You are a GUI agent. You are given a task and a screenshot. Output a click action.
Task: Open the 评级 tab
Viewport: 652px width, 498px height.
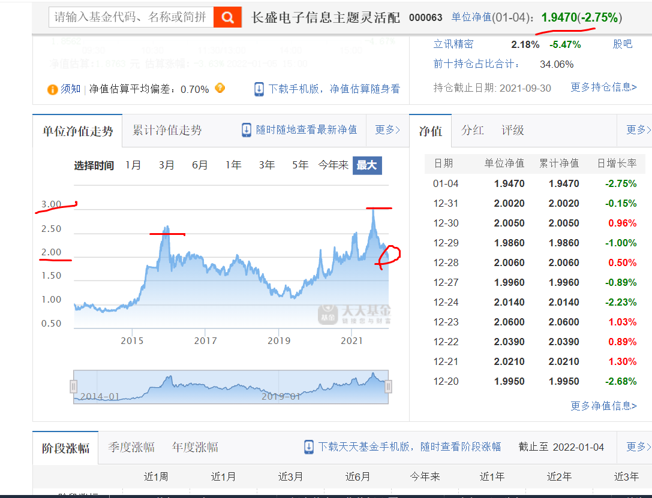tap(513, 130)
